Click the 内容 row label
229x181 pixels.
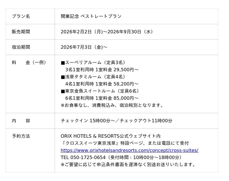(21, 121)
